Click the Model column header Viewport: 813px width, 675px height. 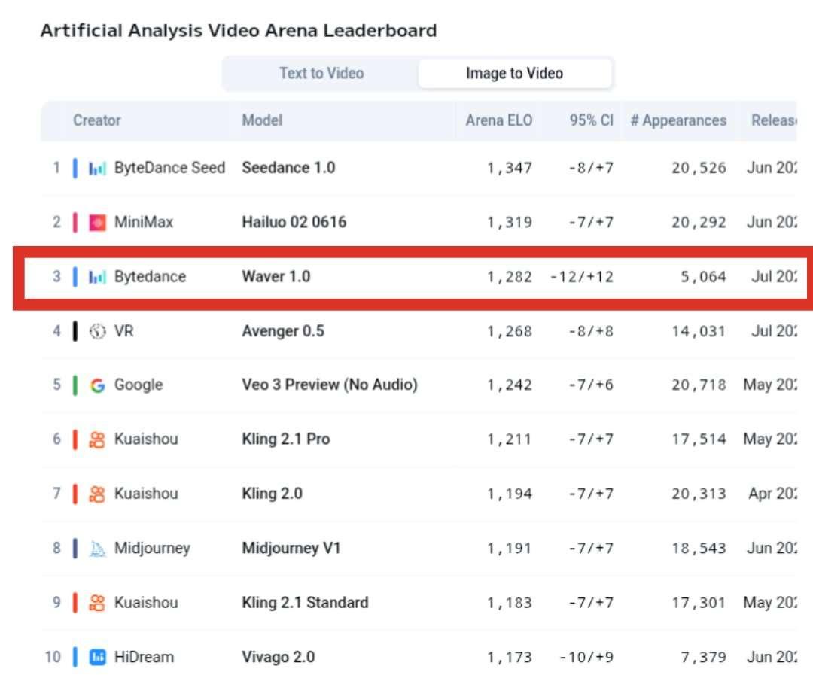coord(262,120)
